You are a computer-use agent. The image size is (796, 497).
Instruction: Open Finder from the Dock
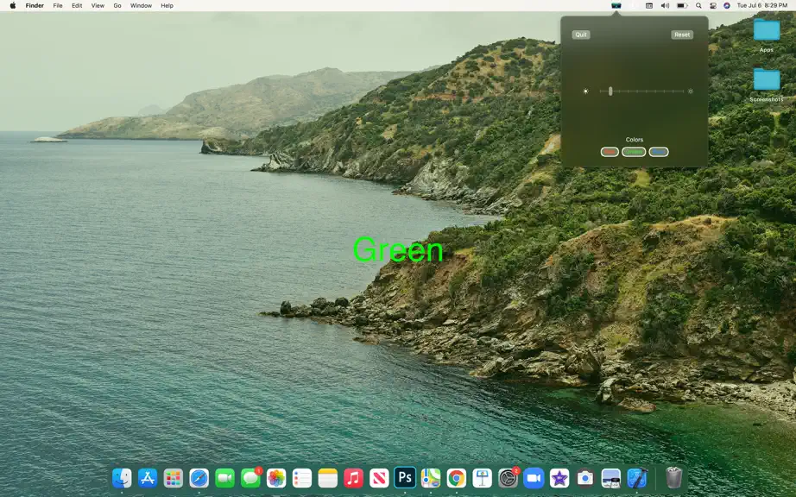[x=122, y=478]
